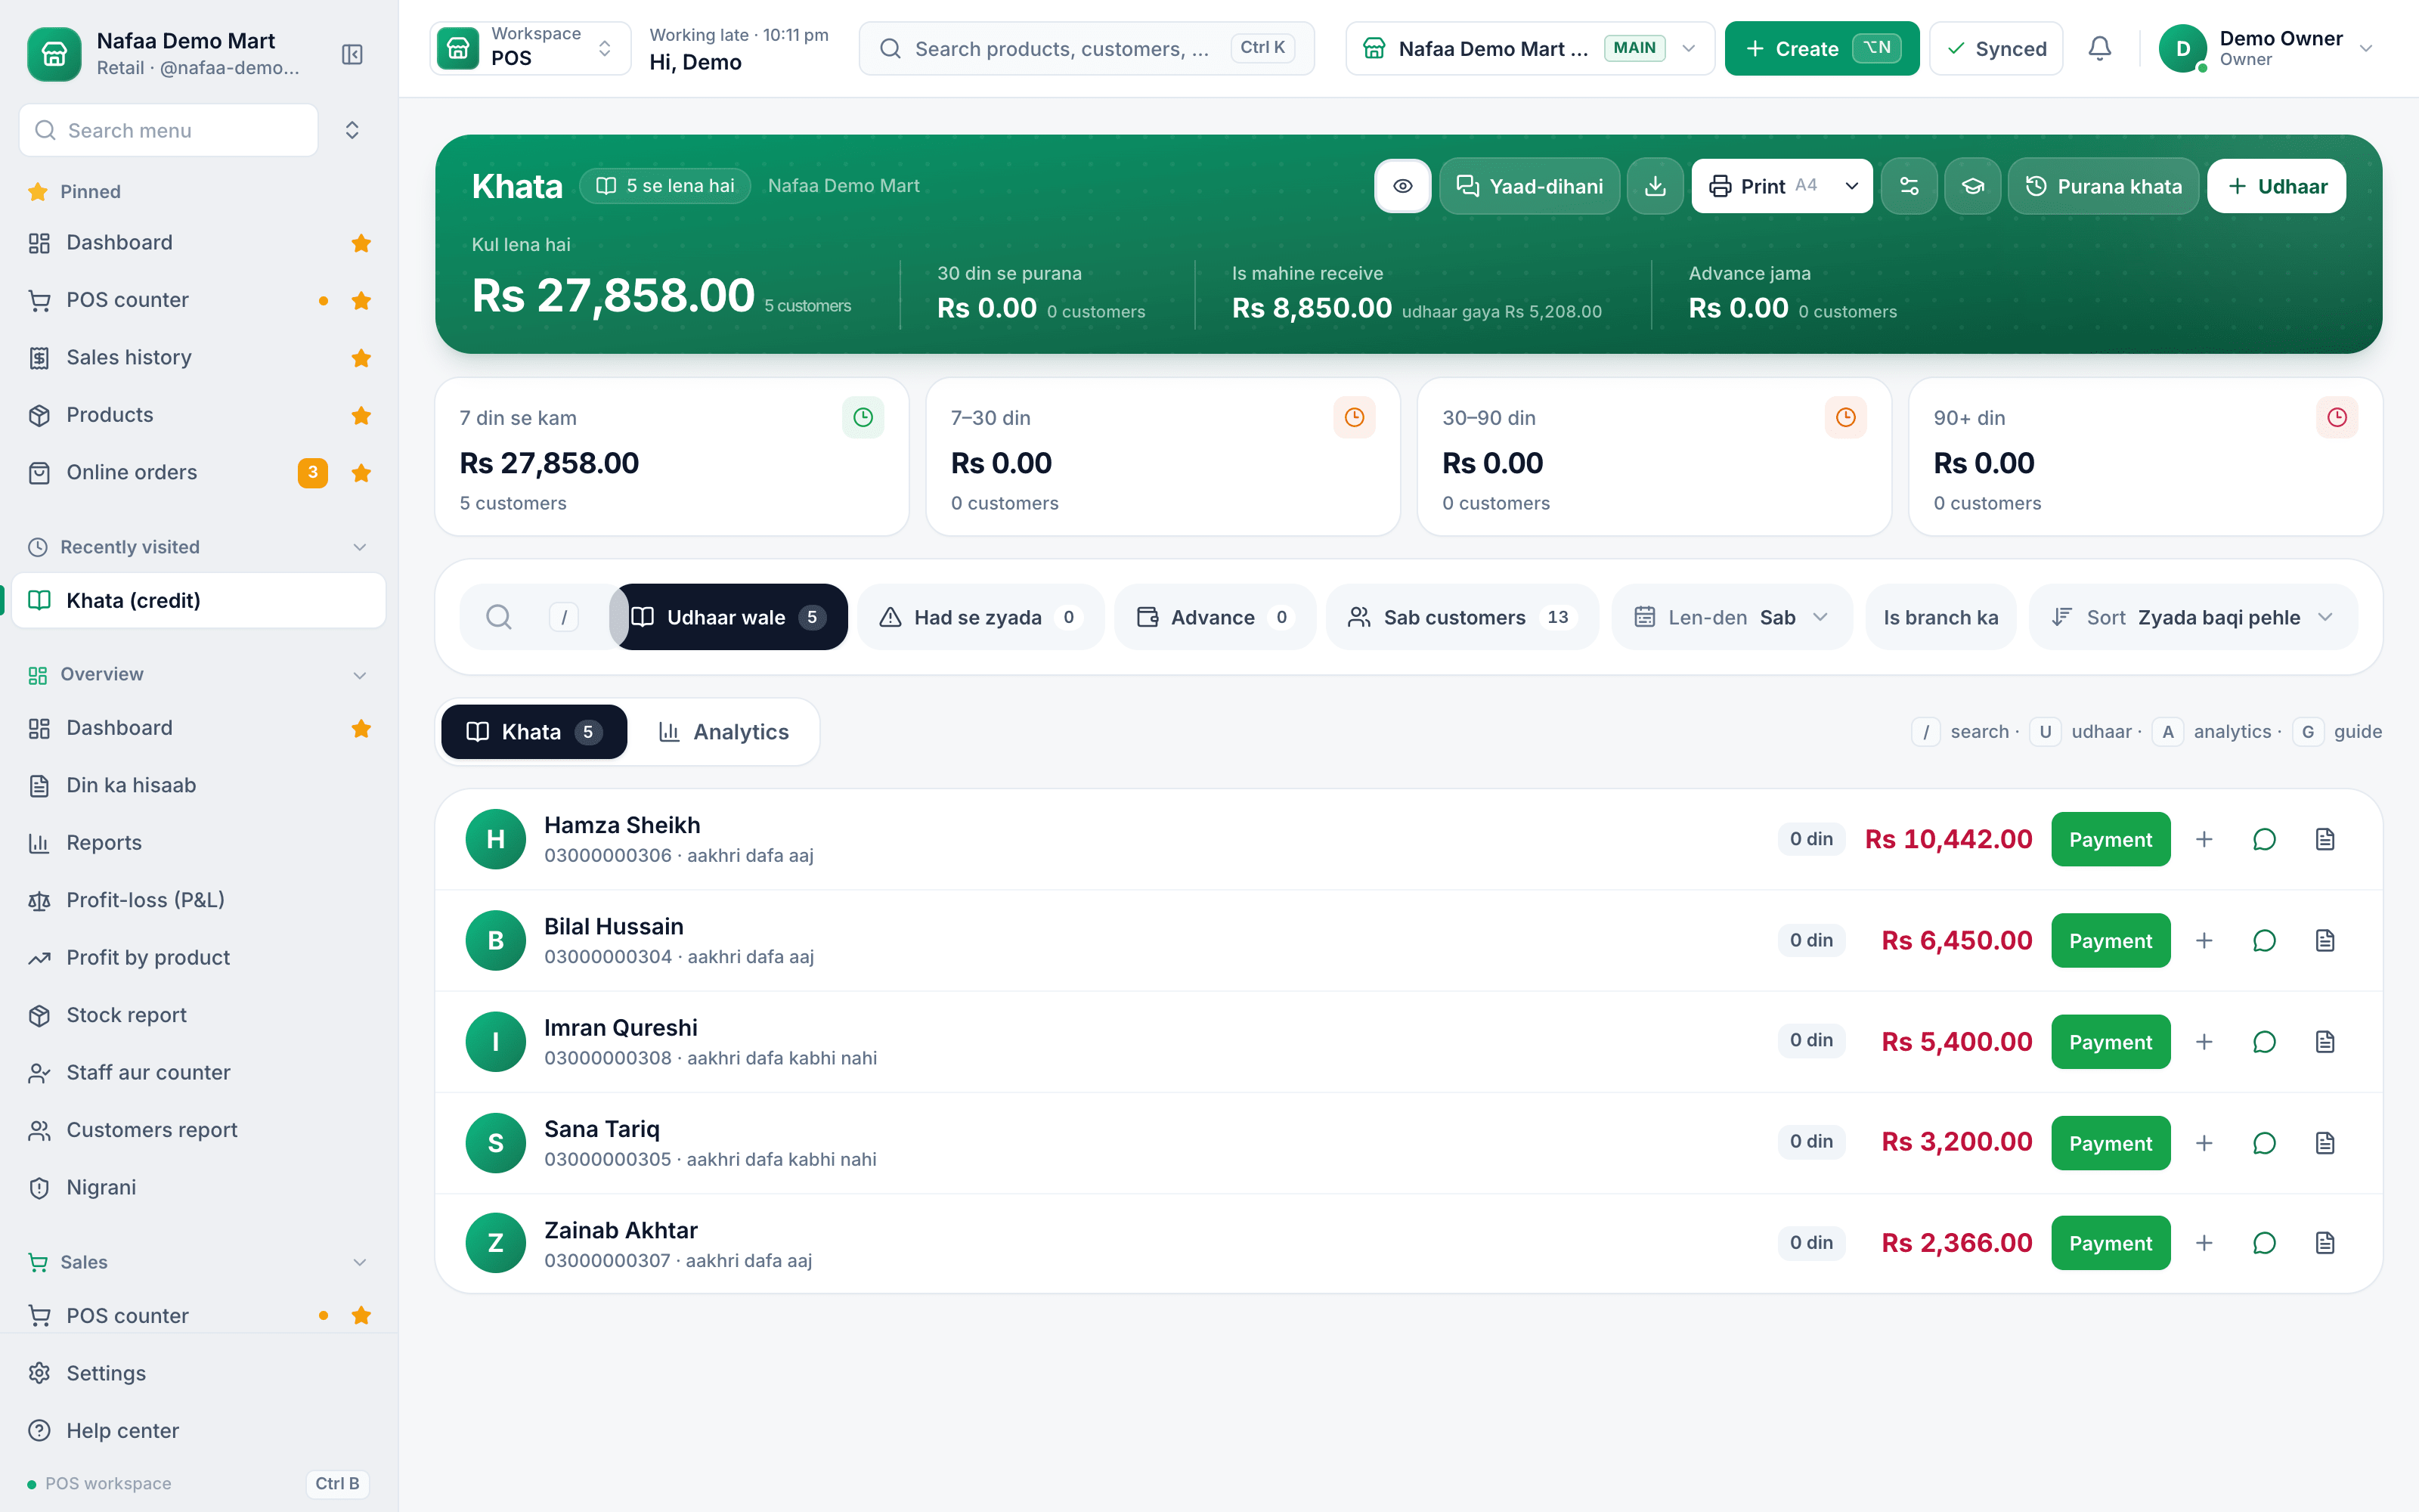Open the sliders settings icon in Khata header
This screenshot has height=1512, width=2419.
pos(1909,186)
